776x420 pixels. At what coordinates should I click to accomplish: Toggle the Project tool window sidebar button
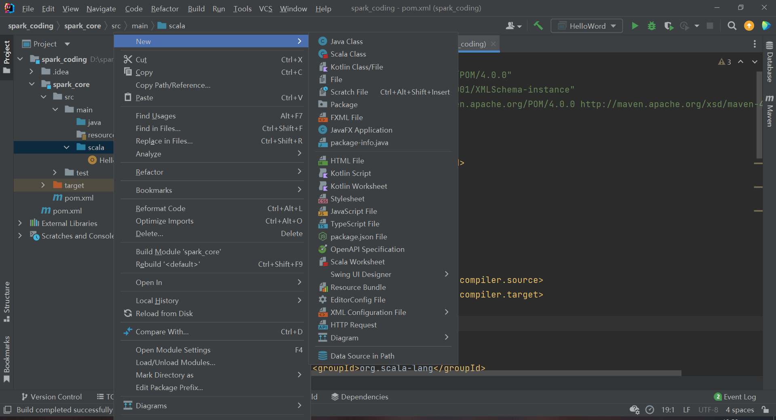pyautogui.click(x=7, y=57)
